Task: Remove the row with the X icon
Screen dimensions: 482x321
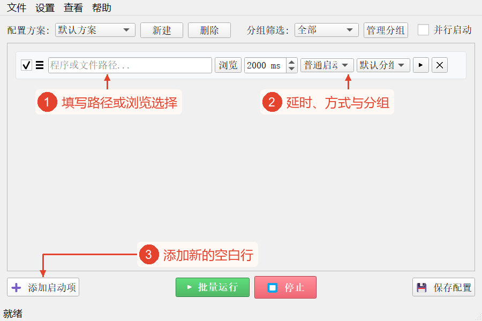Action: pos(440,65)
